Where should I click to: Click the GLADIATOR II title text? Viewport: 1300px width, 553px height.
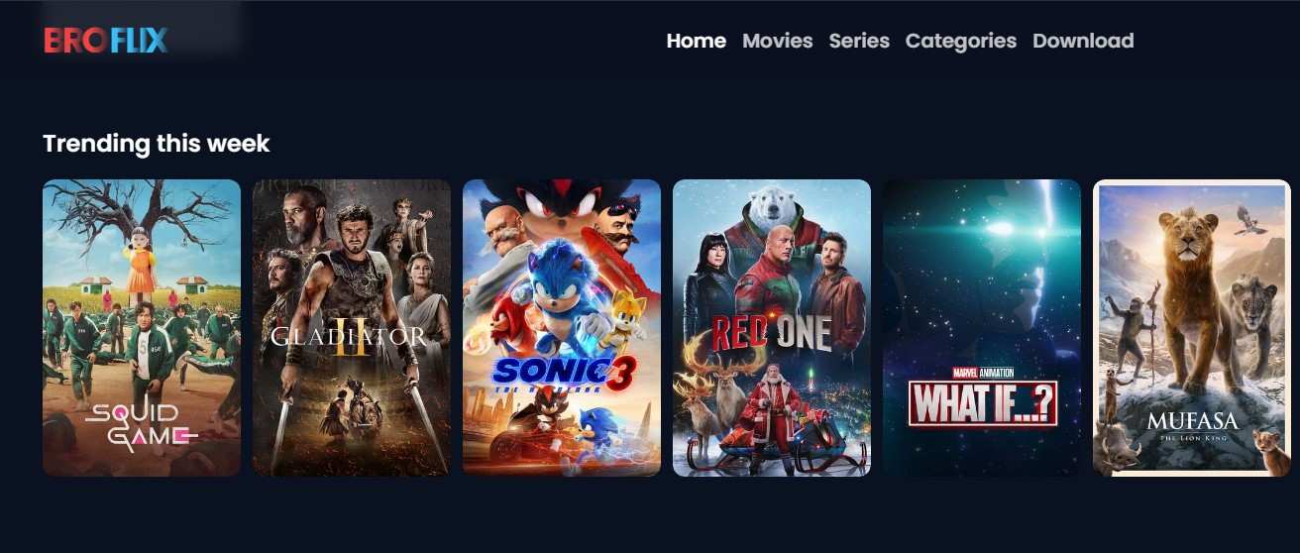[x=349, y=338]
